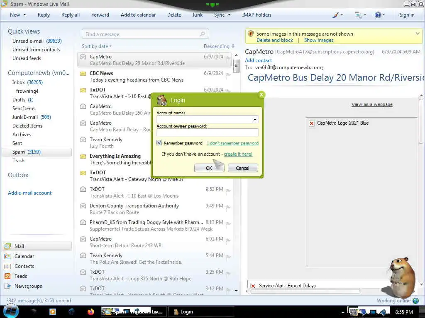This screenshot has width=425, height=318.
Task: Expand the image warning bar chevron
Action: coord(418,34)
